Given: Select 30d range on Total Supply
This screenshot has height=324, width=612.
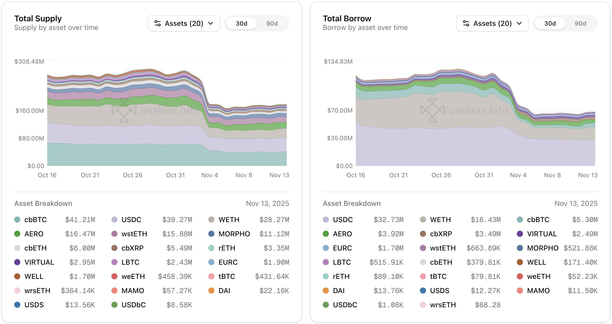Looking at the screenshot, I should (241, 23).
